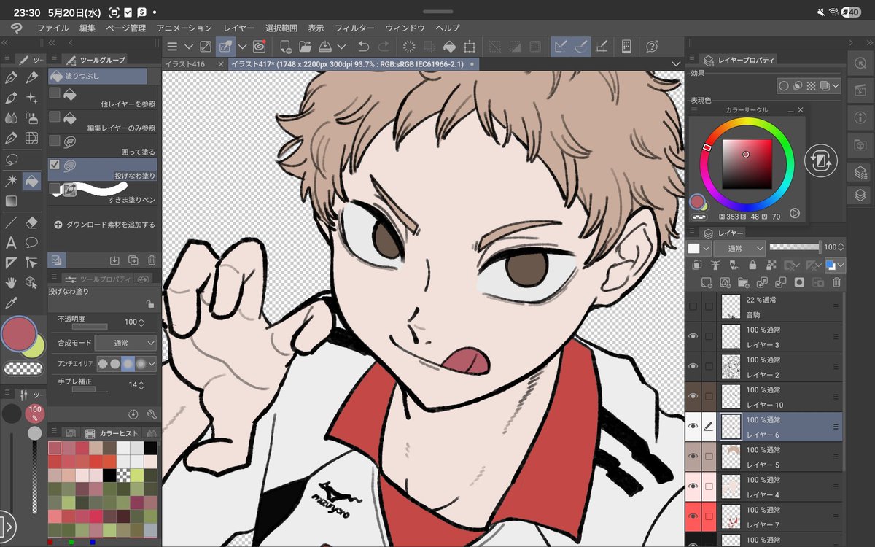This screenshot has height=547, width=875.
Task: Select the Gradient tool
Action: point(11,201)
